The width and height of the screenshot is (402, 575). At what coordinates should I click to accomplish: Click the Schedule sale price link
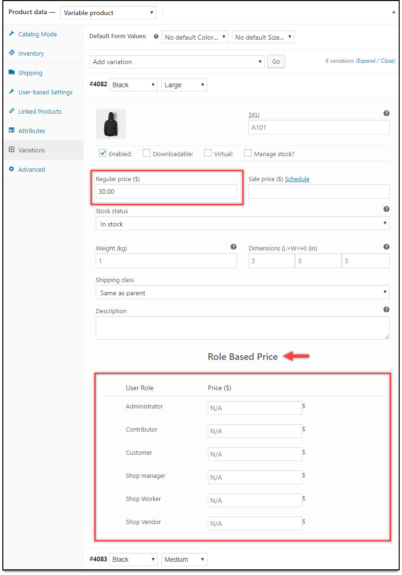pos(297,179)
